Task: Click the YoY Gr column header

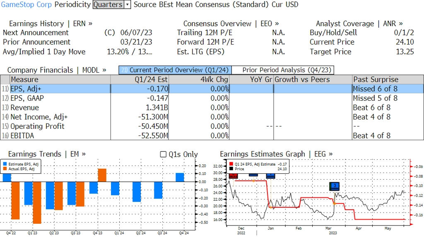Action: (251, 80)
